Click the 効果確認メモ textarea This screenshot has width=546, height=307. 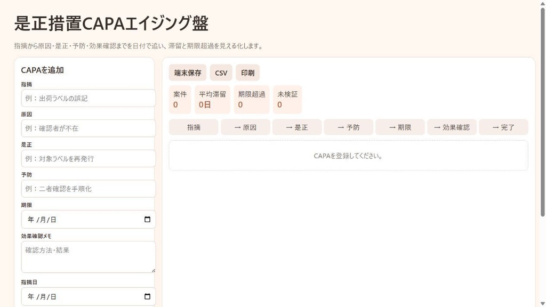[89, 257]
